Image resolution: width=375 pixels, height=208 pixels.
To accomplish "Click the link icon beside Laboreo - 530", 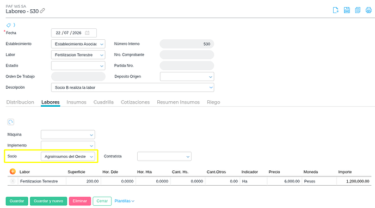I will click(x=42, y=11).
